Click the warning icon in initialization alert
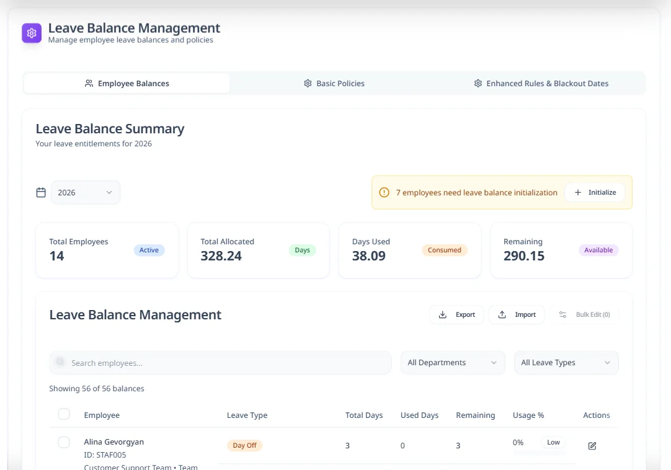 tap(384, 193)
